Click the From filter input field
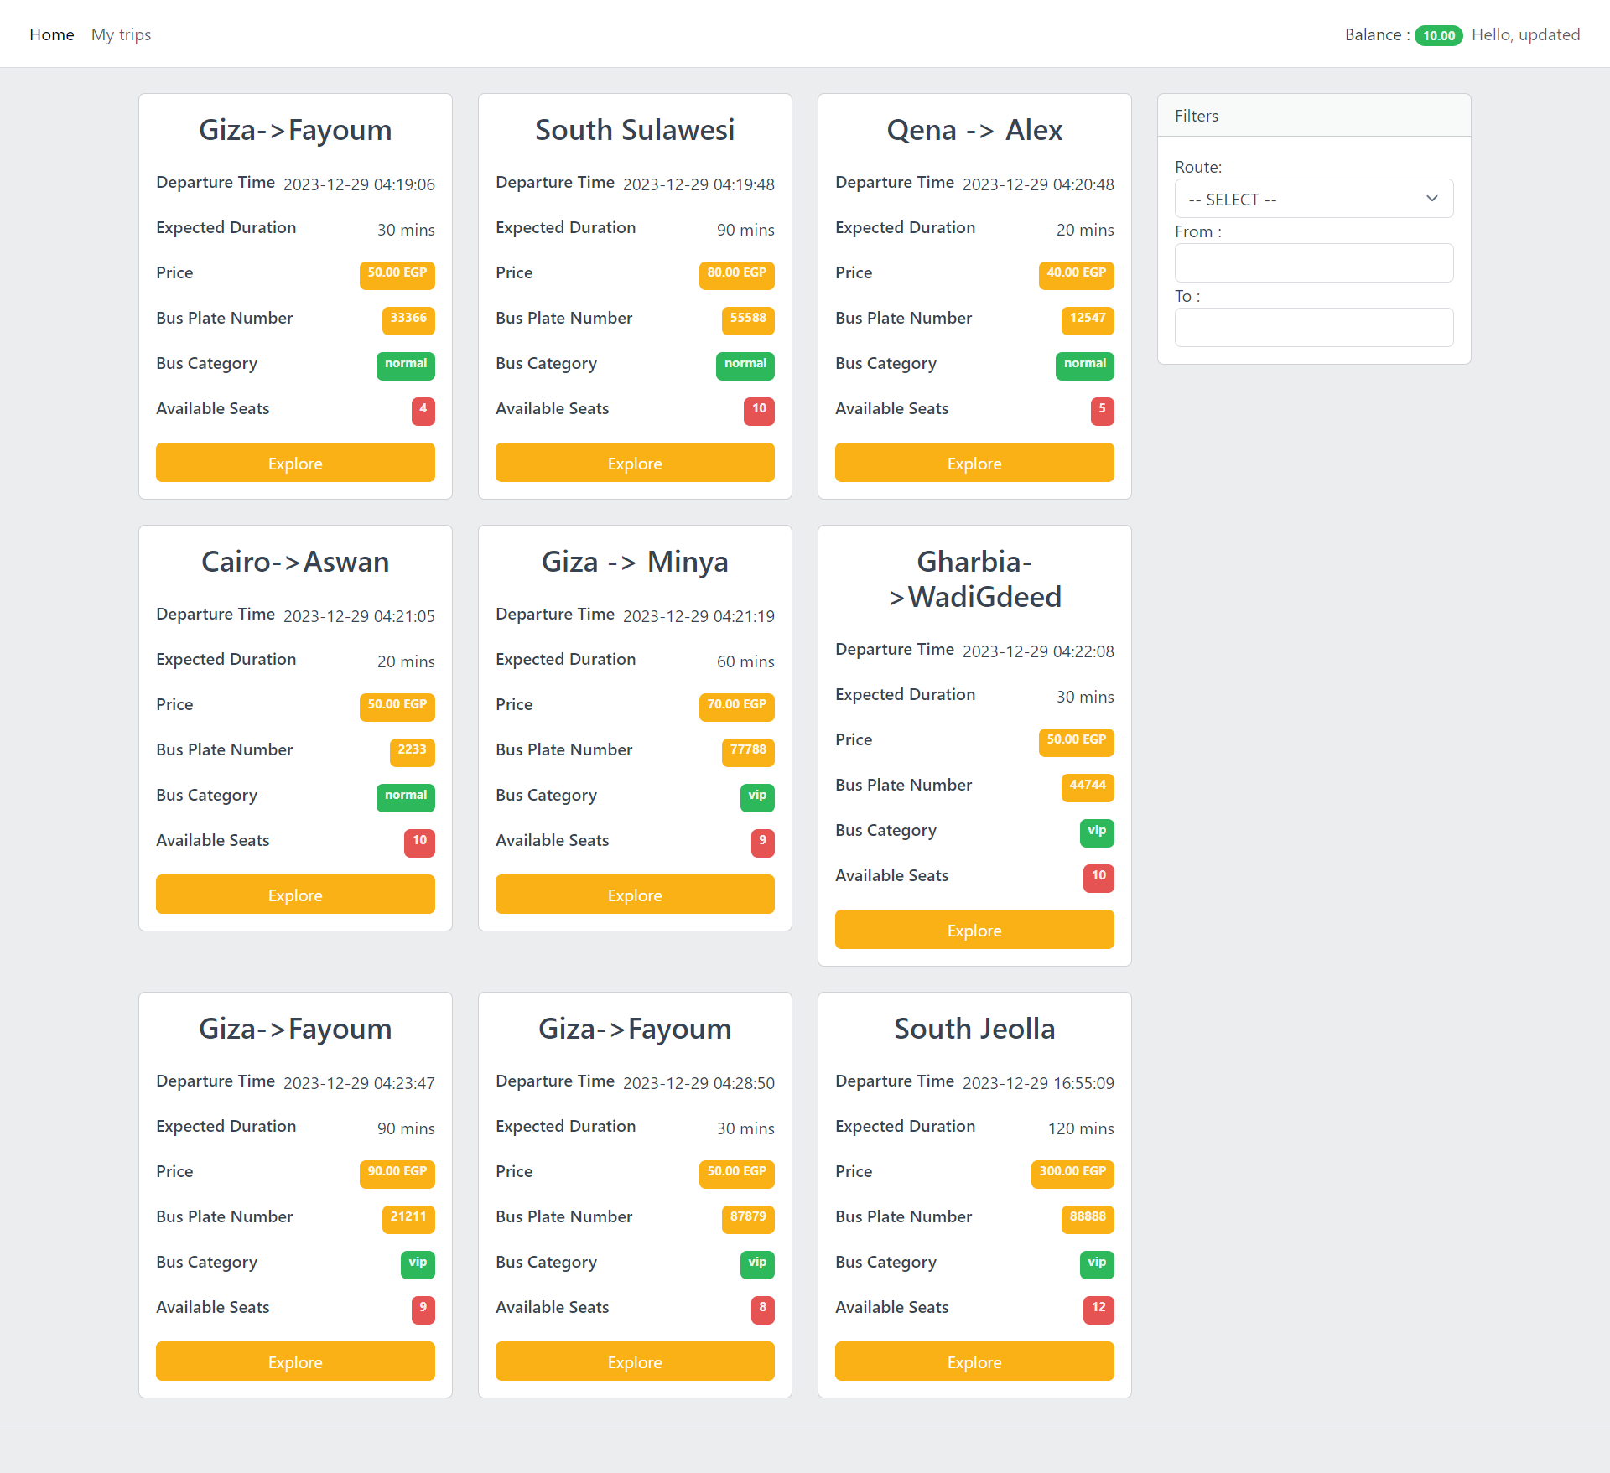 1313,263
